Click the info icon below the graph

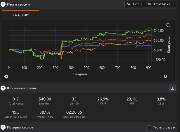[165, 77]
